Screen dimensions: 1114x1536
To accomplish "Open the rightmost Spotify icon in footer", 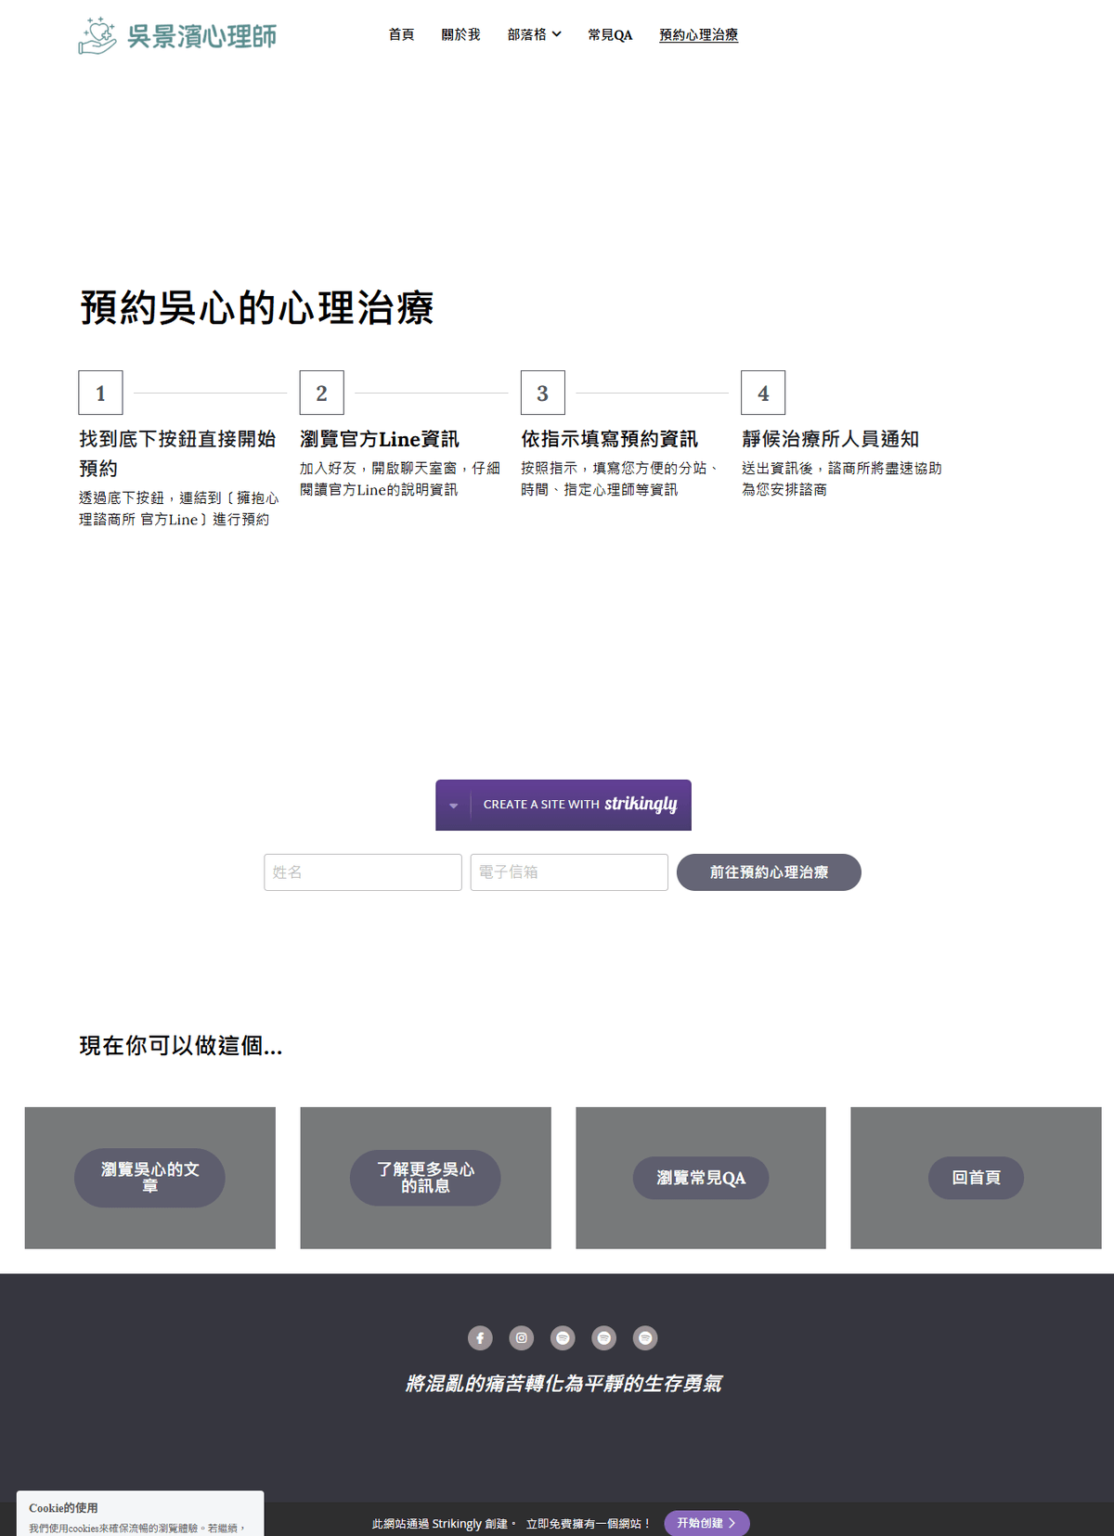I will pos(645,1337).
